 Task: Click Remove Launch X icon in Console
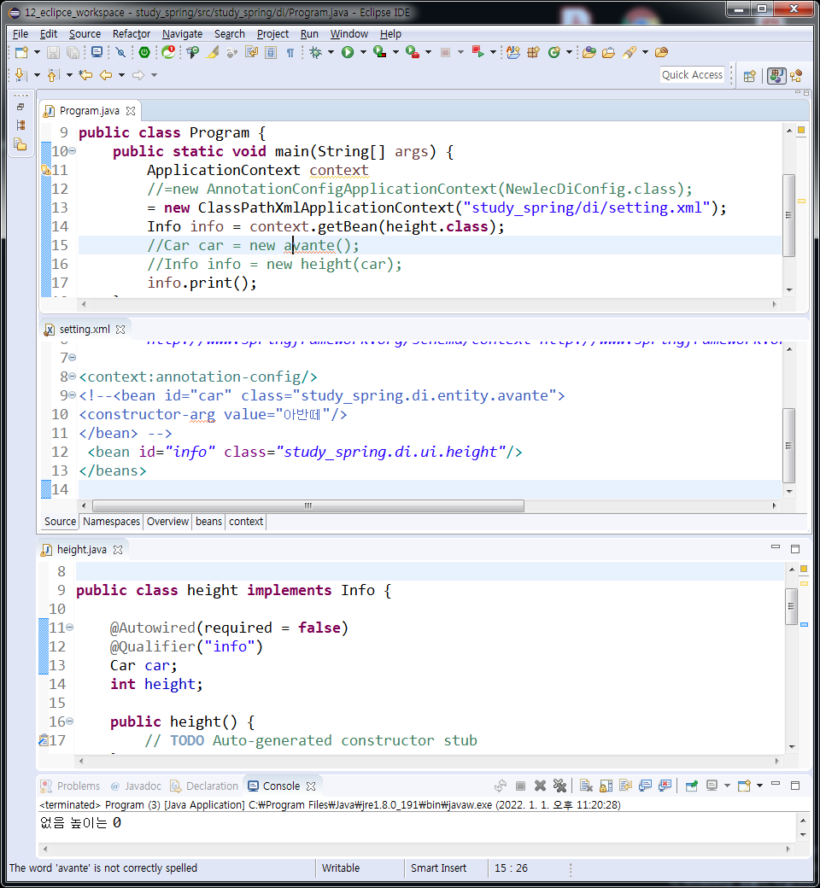pyautogui.click(x=540, y=786)
